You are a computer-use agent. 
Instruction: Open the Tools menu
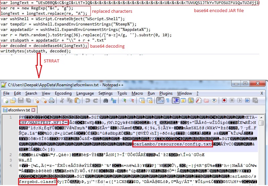click(x=122, y=93)
